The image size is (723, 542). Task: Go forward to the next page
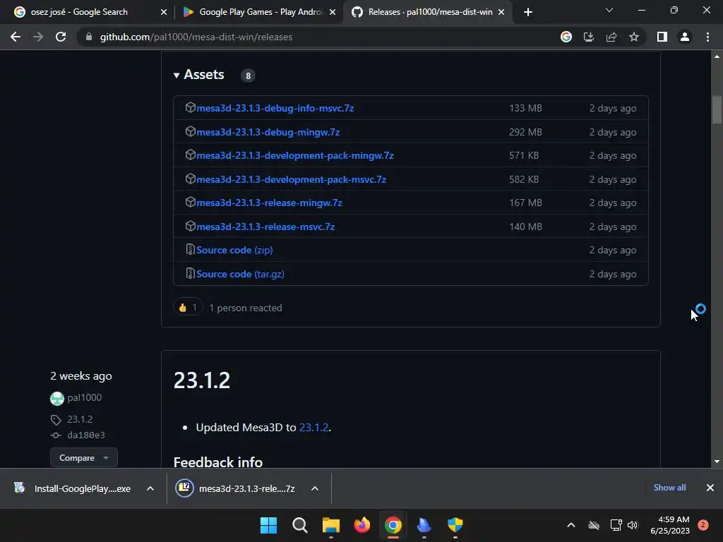38,37
